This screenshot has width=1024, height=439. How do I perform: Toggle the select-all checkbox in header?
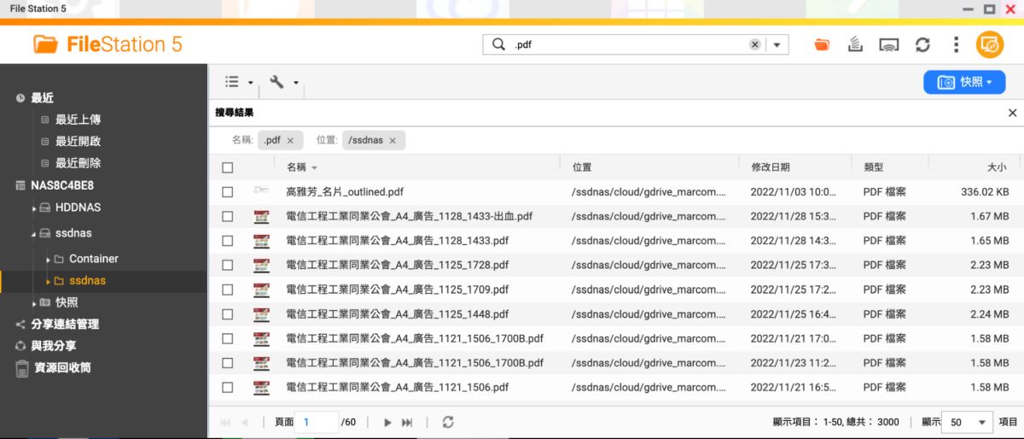[227, 167]
